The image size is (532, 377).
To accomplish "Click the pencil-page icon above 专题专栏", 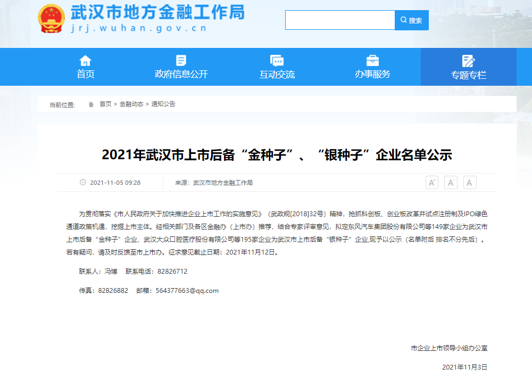I will tap(468, 60).
